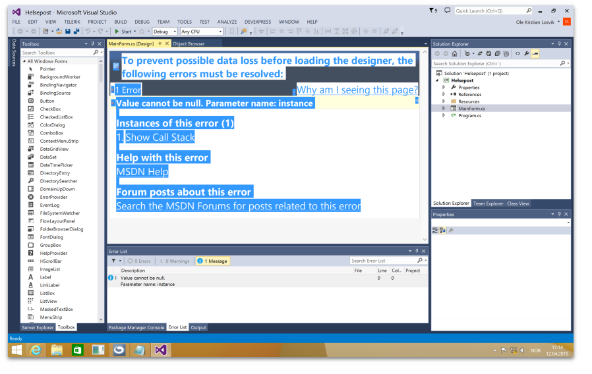The image size is (592, 374).
Task: Switch to the Object Browser tab
Action: point(189,43)
